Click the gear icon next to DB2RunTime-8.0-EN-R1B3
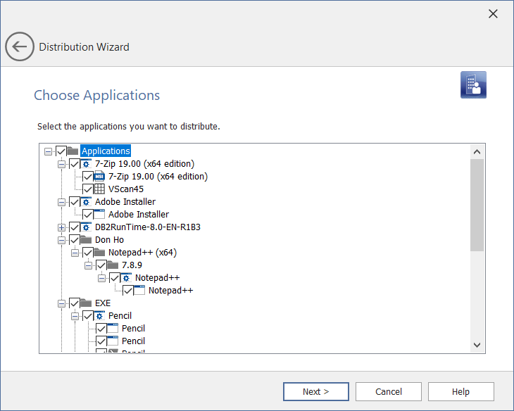 pyautogui.click(x=87, y=227)
